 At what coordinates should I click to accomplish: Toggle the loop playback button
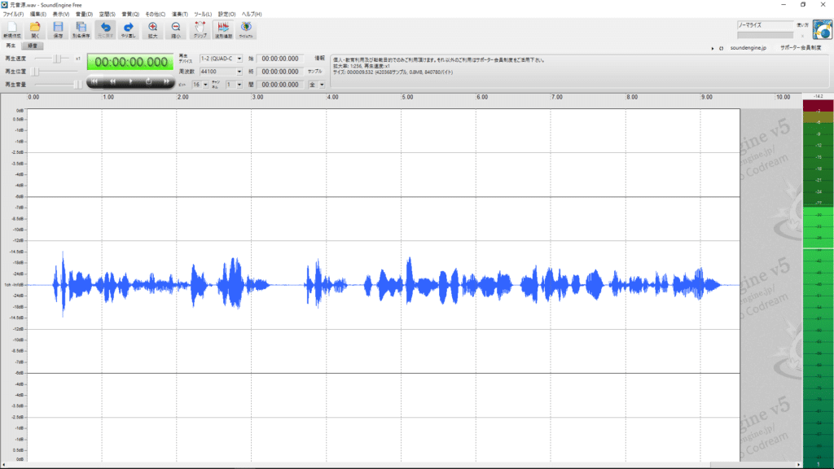pos(149,81)
